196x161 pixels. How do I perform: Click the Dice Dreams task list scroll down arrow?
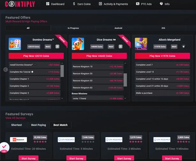(x=125, y=98)
